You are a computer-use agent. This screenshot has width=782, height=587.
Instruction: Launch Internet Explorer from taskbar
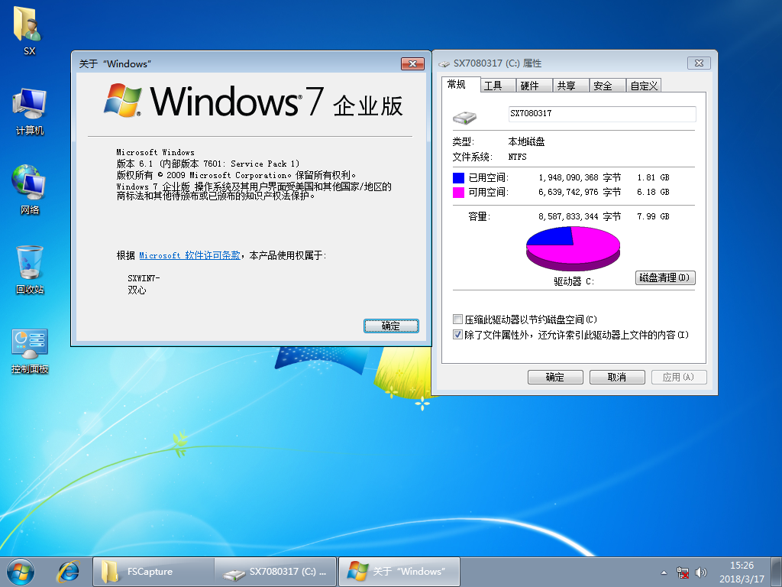click(68, 572)
